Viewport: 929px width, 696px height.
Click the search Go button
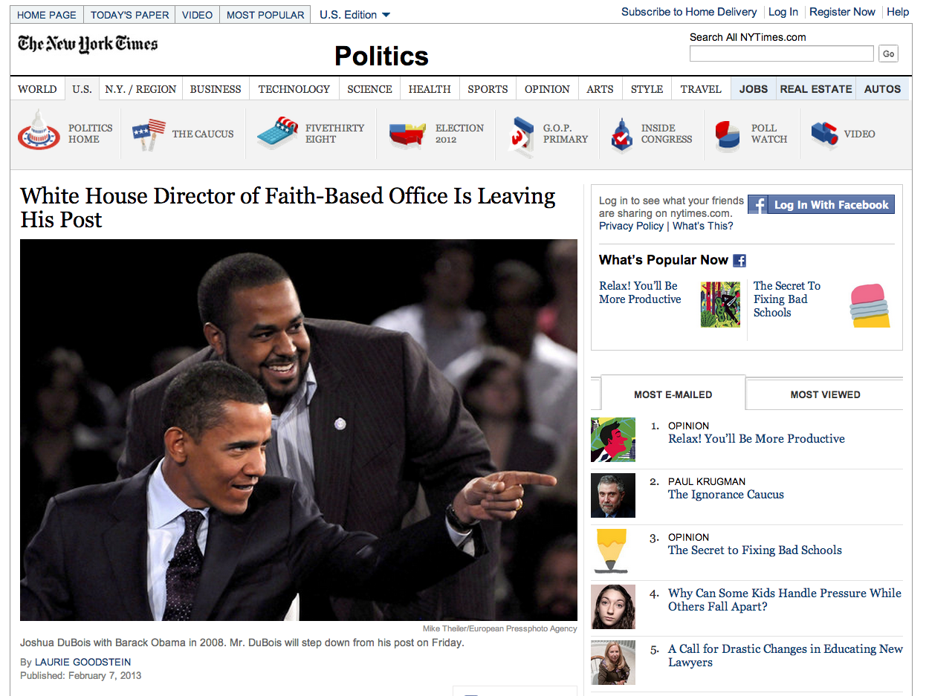[x=888, y=53]
